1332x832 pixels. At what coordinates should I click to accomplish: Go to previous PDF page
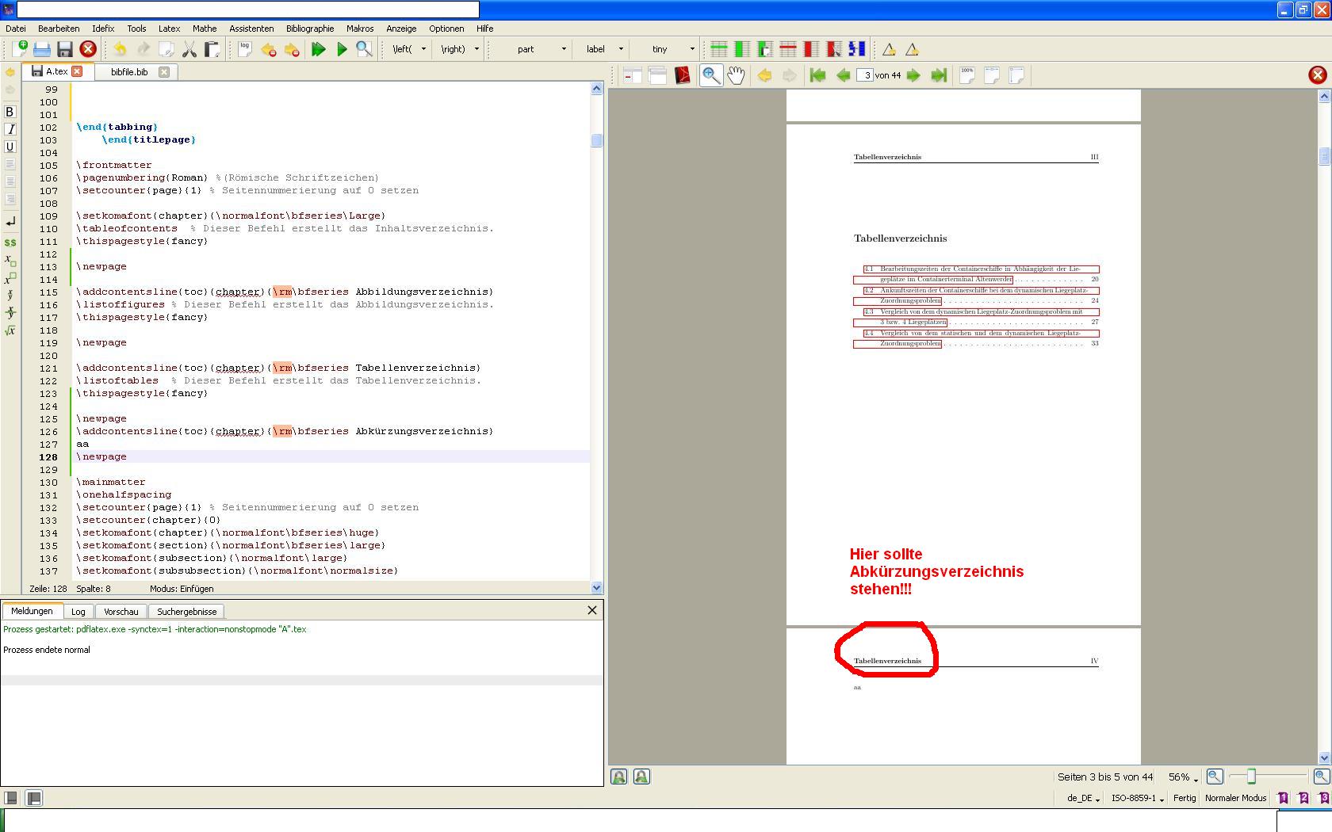tap(844, 75)
